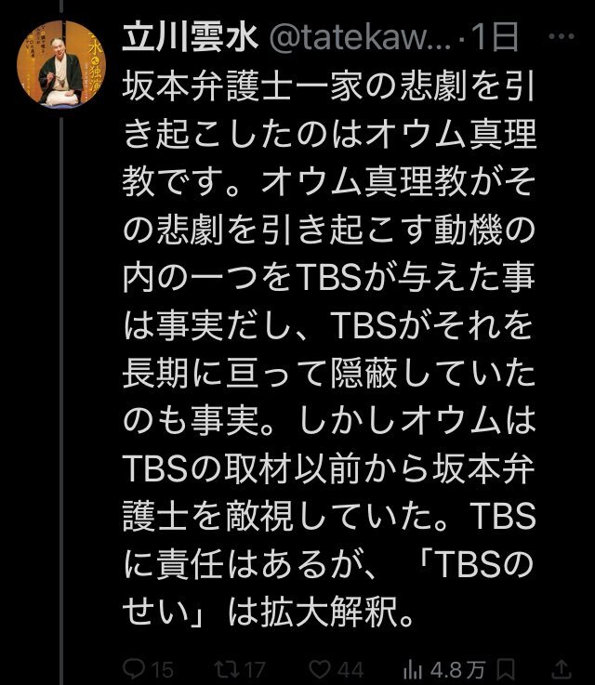Image resolution: width=595 pixels, height=685 pixels.
Task: Click the reply speech bubble icon
Action: pos(134,669)
